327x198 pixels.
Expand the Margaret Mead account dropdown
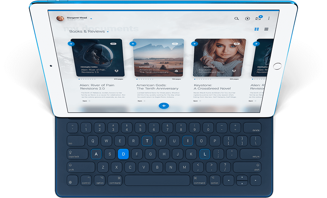coord(91,19)
